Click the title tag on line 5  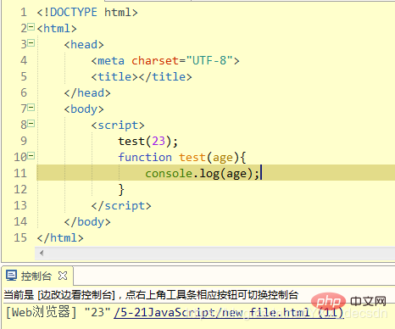[x=142, y=76]
